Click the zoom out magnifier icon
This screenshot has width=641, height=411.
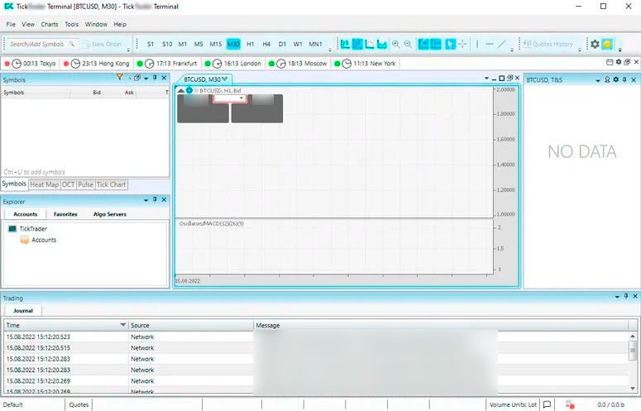coord(408,44)
